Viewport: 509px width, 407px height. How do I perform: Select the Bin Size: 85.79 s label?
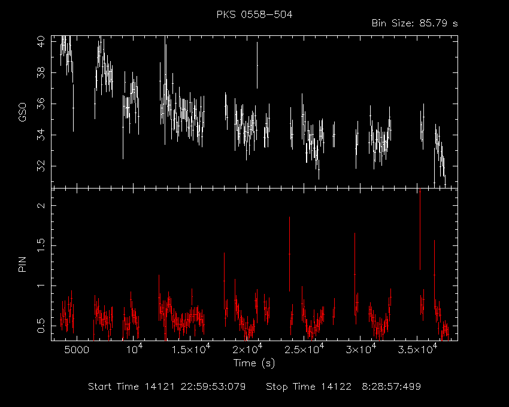coord(414,23)
